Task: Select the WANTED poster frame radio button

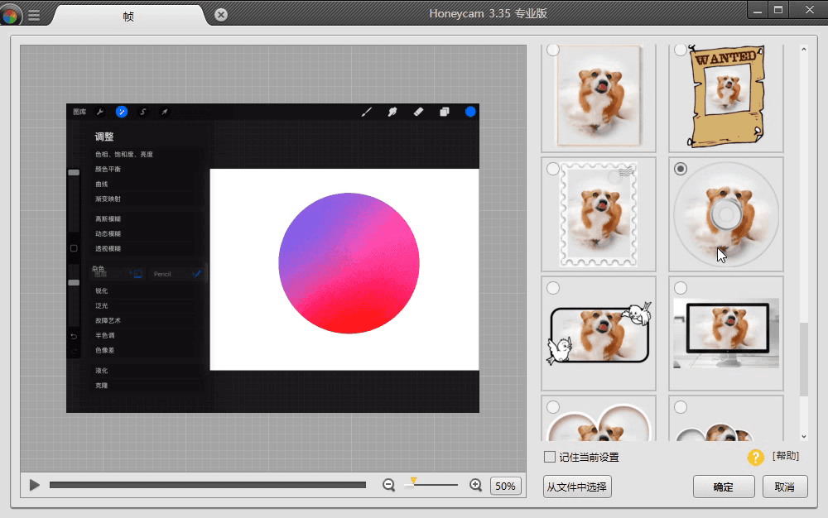Action: [680, 50]
